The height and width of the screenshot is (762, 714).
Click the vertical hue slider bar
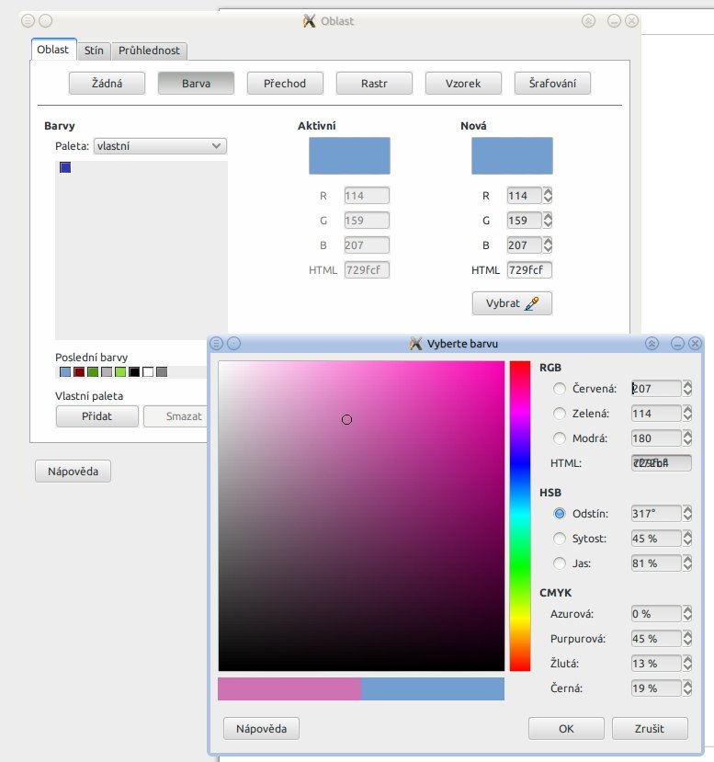pos(520,516)
